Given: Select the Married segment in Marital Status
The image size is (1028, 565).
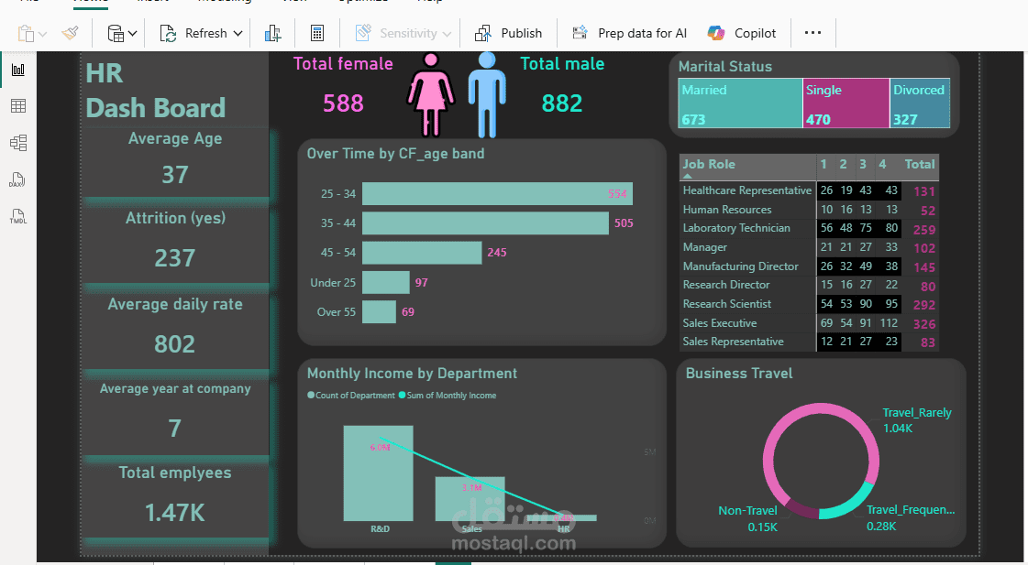Looking at the screenshot, I should [740, 103].
